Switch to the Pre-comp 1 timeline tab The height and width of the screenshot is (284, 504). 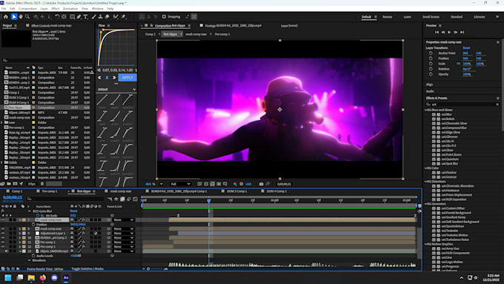click(x=50, y=191)
